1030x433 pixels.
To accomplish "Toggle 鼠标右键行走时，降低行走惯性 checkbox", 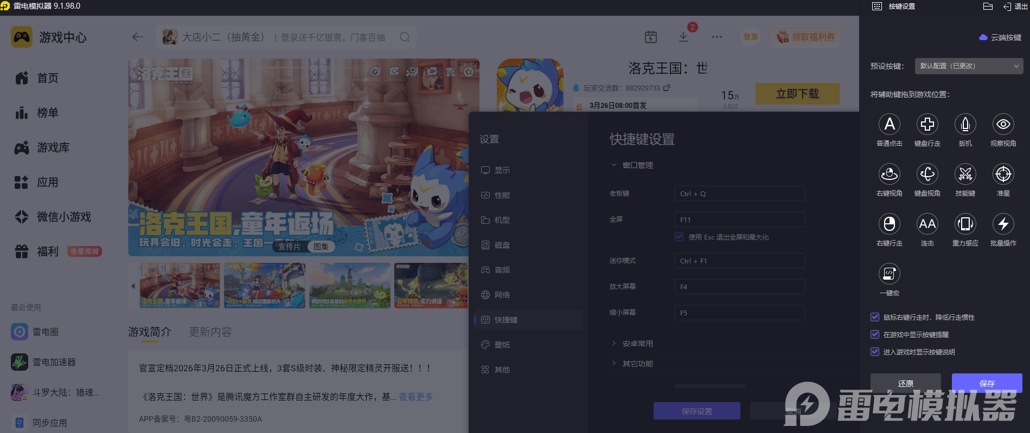I will (875, 317).
